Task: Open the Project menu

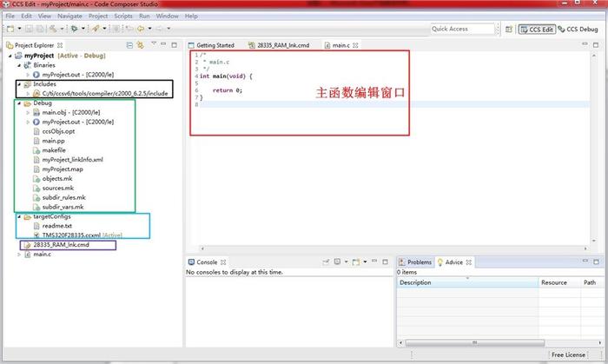Action: point(98,16)
